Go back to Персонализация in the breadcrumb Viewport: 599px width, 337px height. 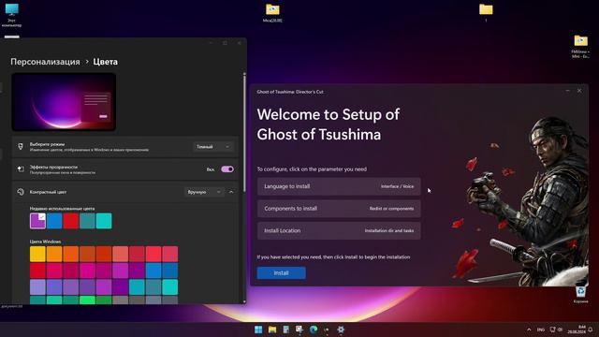pos(45,62)
